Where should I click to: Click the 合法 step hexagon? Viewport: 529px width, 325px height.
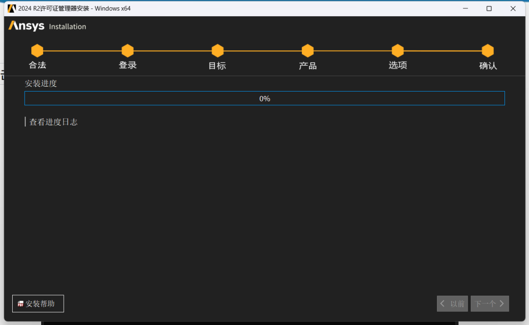coord(37,50)
